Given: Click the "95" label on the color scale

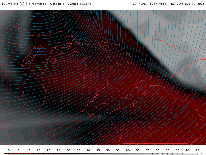Looking at the screenshot, I should pyautogui.click(x=197, y=150).
